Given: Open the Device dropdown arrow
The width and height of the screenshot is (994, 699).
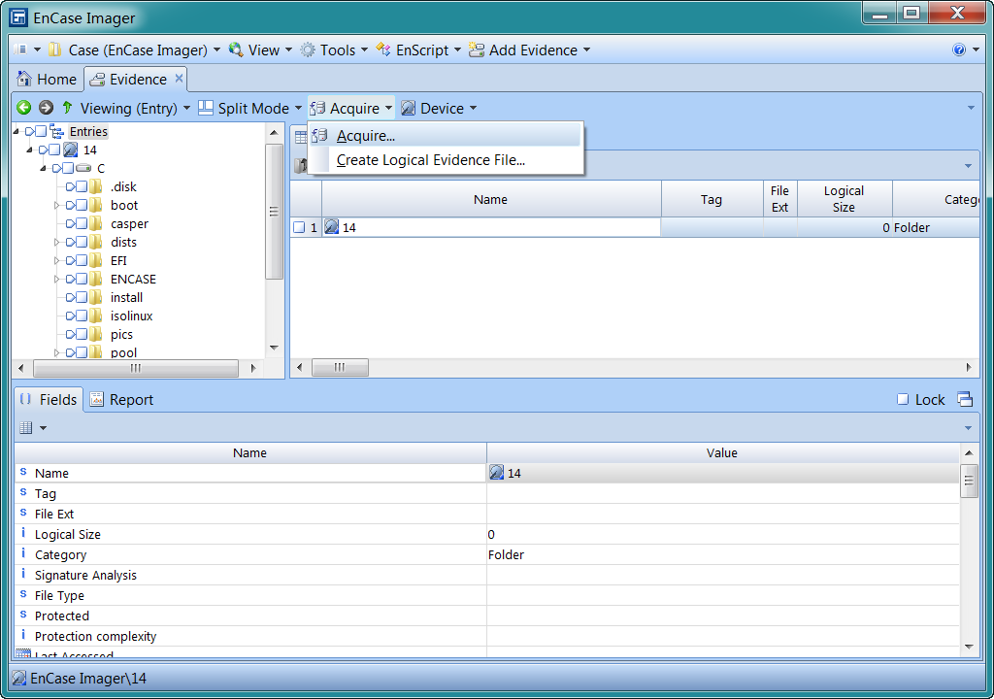Looking at the screenshot, I should click(473, 109).
